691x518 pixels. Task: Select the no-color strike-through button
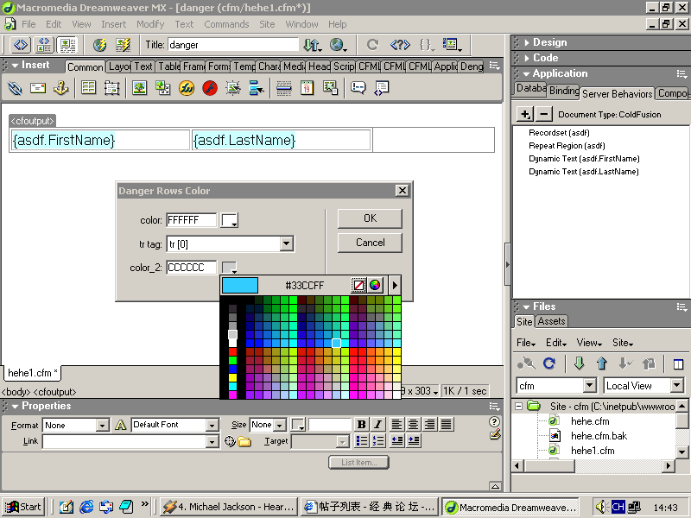click(358, 285)
